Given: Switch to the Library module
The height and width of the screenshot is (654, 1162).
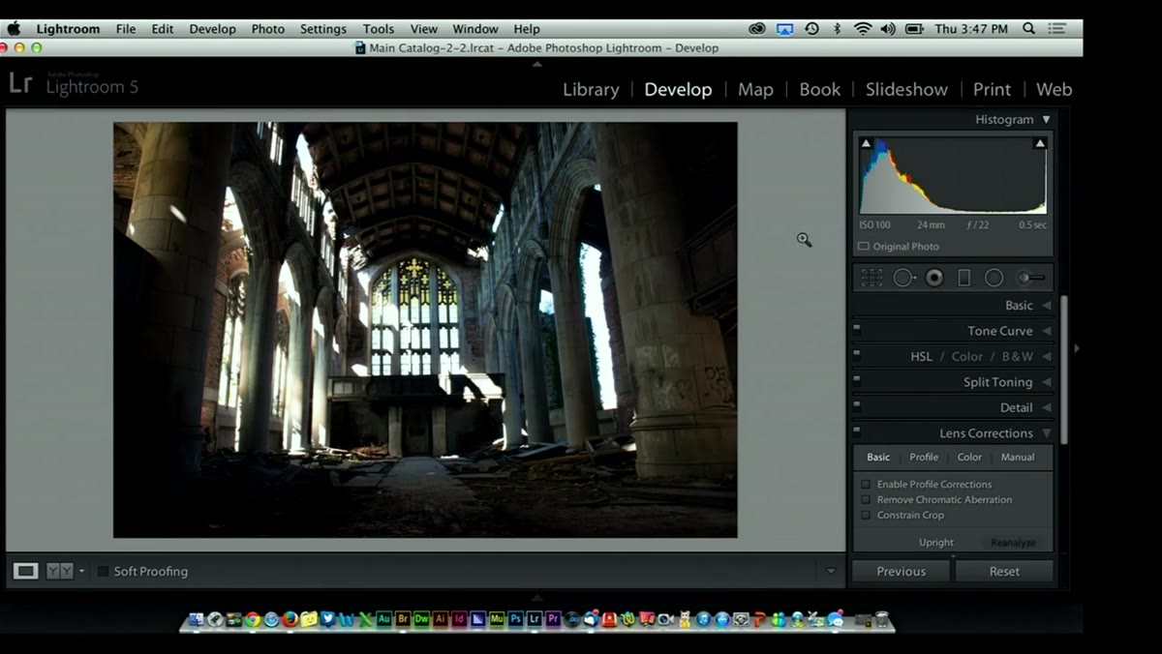Looking at the screenshot, I should pyautogui.click(x=591, y=89).
